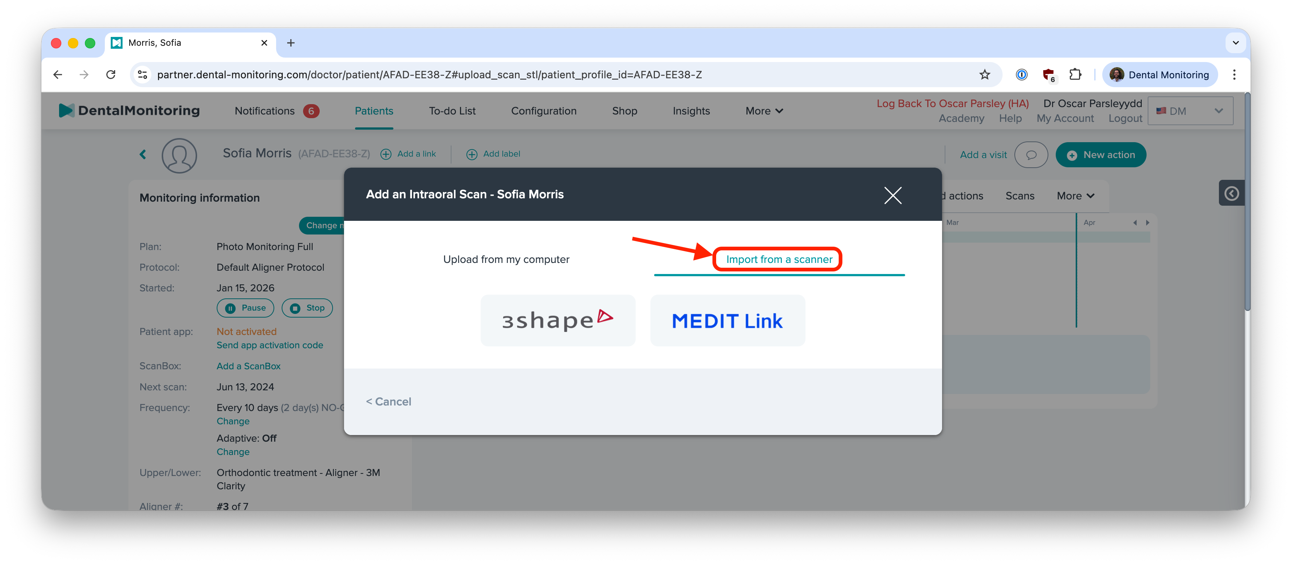Screen dimensions: 1292x565
Task: Click Send app activation code
Action: (270, 345)
